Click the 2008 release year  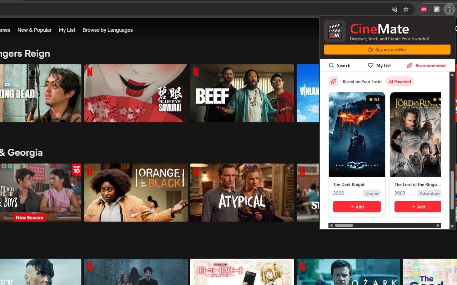click(x=338, y=193)
